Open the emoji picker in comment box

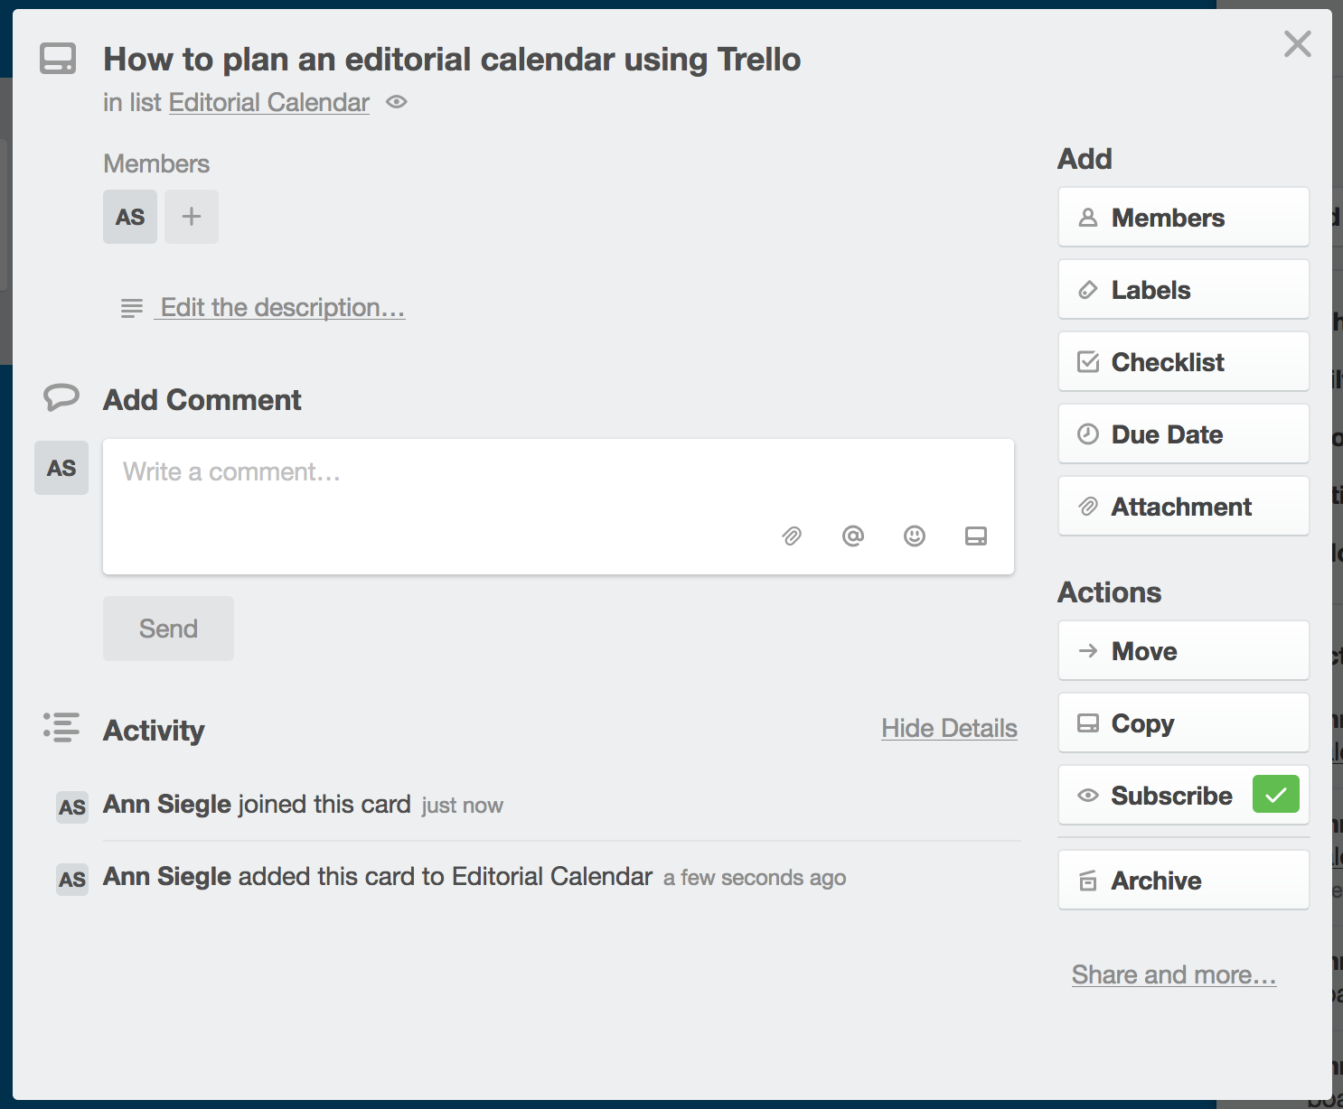click(x=915, y=536)
